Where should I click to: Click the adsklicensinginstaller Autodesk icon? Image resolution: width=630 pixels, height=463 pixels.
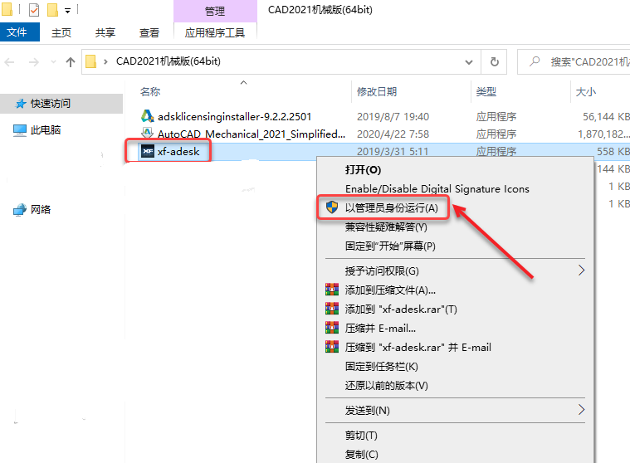148,116
